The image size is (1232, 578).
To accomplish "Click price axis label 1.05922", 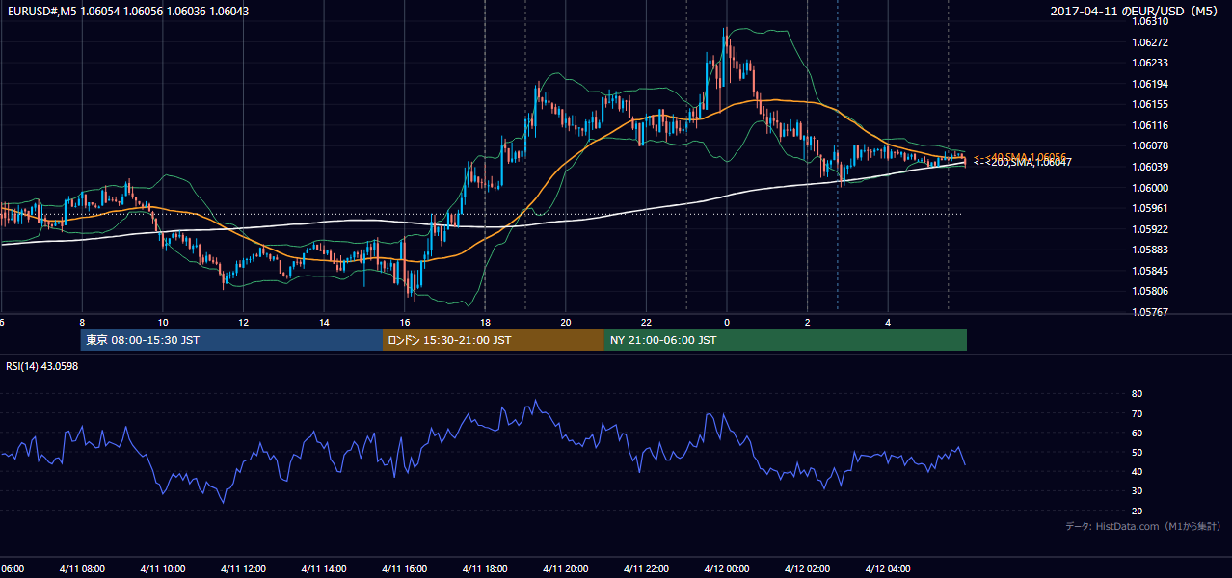I will point(1150,229).
